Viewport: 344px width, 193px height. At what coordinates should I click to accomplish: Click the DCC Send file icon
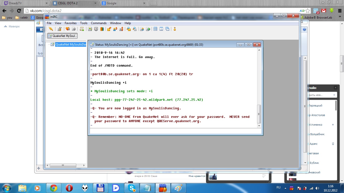[109, 29]
